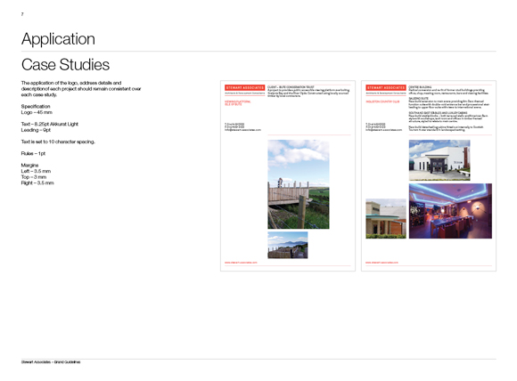Click the intro paragraph about logo application

tap(81, 89)
